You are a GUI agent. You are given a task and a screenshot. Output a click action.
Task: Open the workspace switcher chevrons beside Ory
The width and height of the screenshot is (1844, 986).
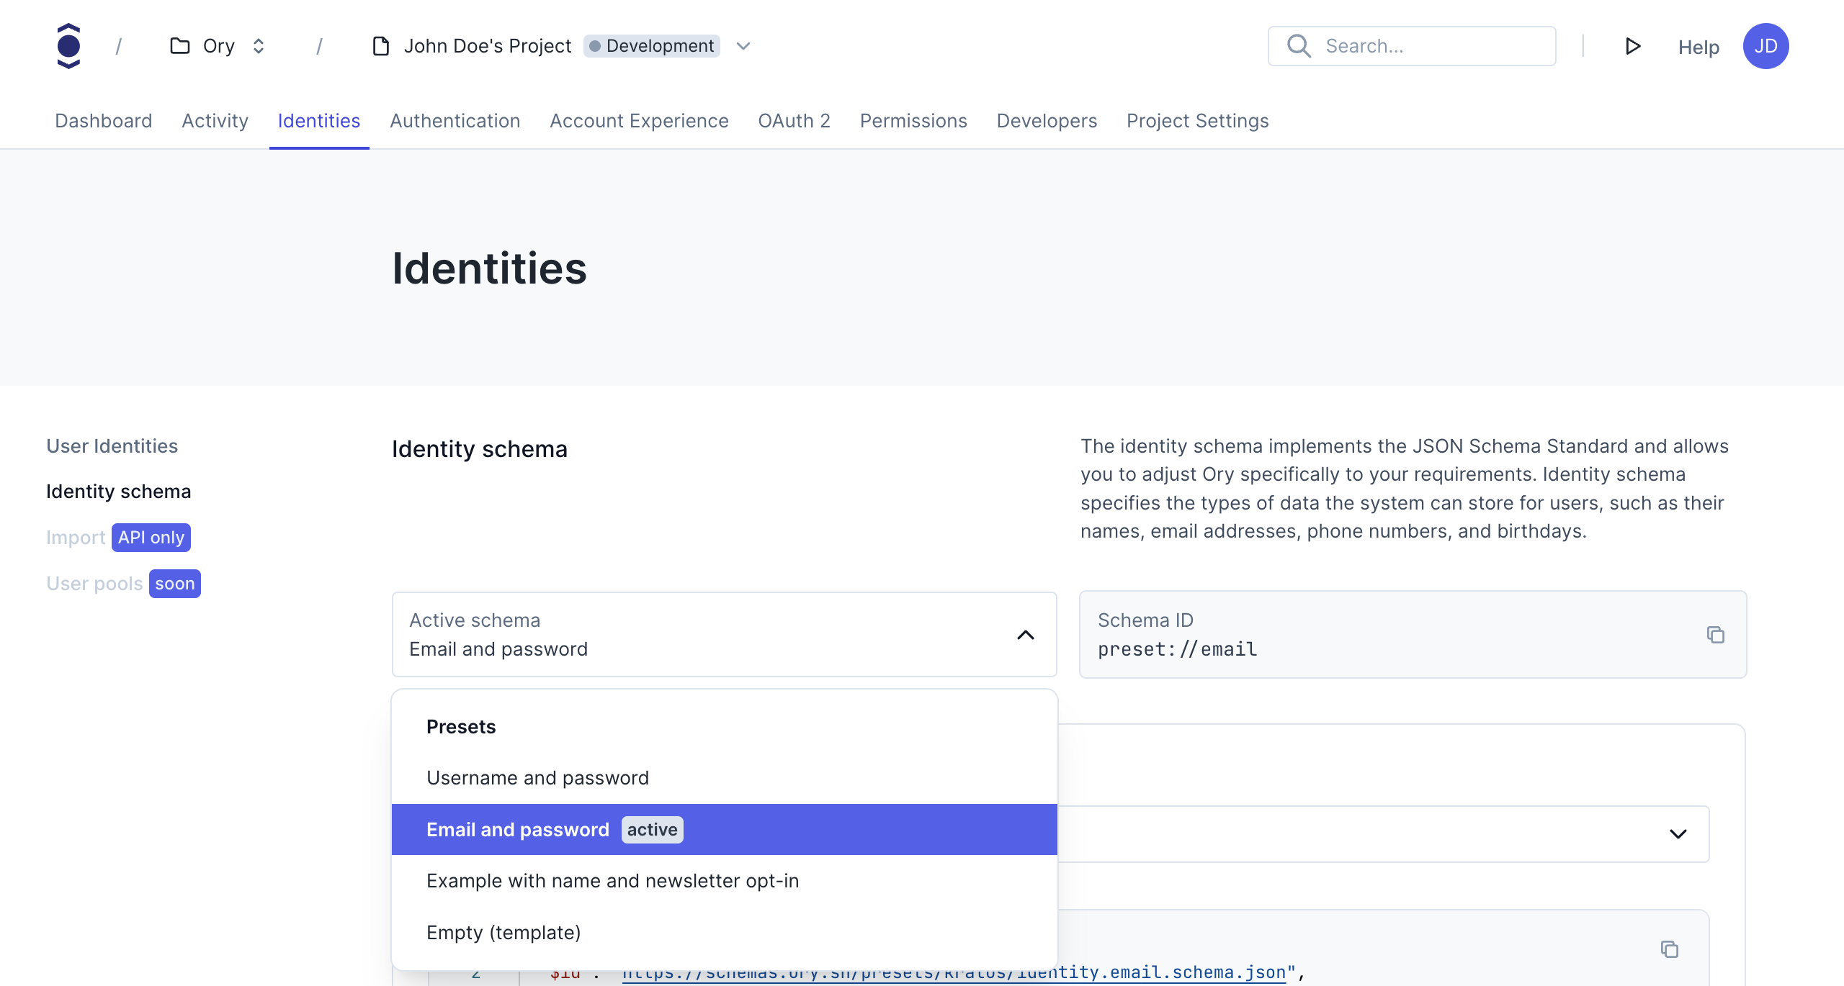[259, 45]
